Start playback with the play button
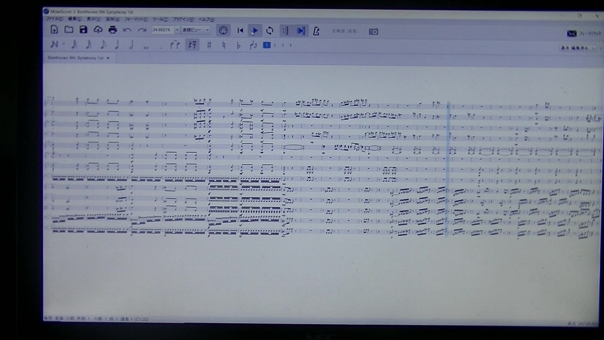The height and width of the screenshot is (340, 604). (x=255, y=30)
